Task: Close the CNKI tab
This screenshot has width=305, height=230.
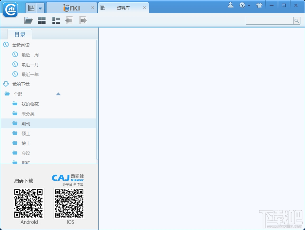Action: pos(93,8)
